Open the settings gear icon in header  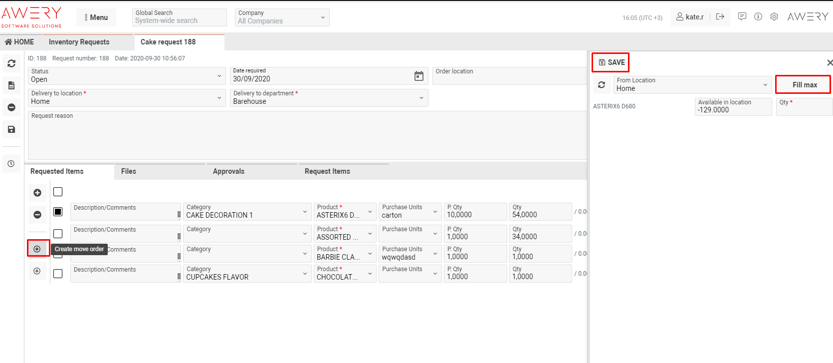coord(774,16)
